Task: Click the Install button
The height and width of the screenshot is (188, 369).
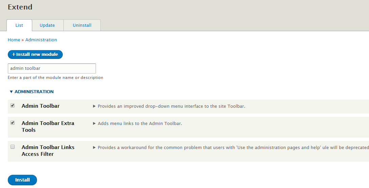Action: click(x=22, y=180)
